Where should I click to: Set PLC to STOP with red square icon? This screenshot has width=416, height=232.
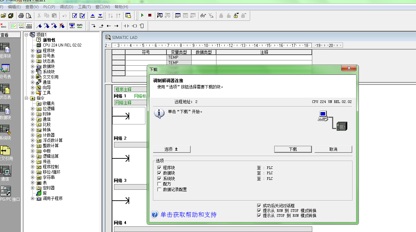pyautogui.click(x=150, y=16)
